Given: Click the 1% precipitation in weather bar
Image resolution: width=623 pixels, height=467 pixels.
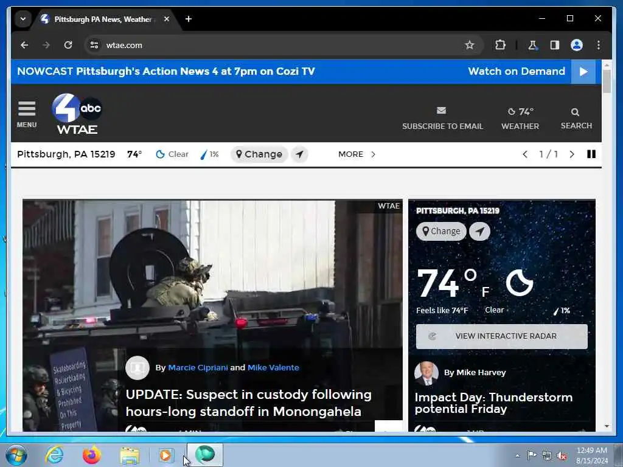Looking at the screenshot, I should click(209, 154).
